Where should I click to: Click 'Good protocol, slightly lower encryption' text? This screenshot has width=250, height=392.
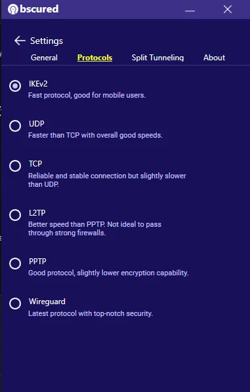tap(108, 273)
